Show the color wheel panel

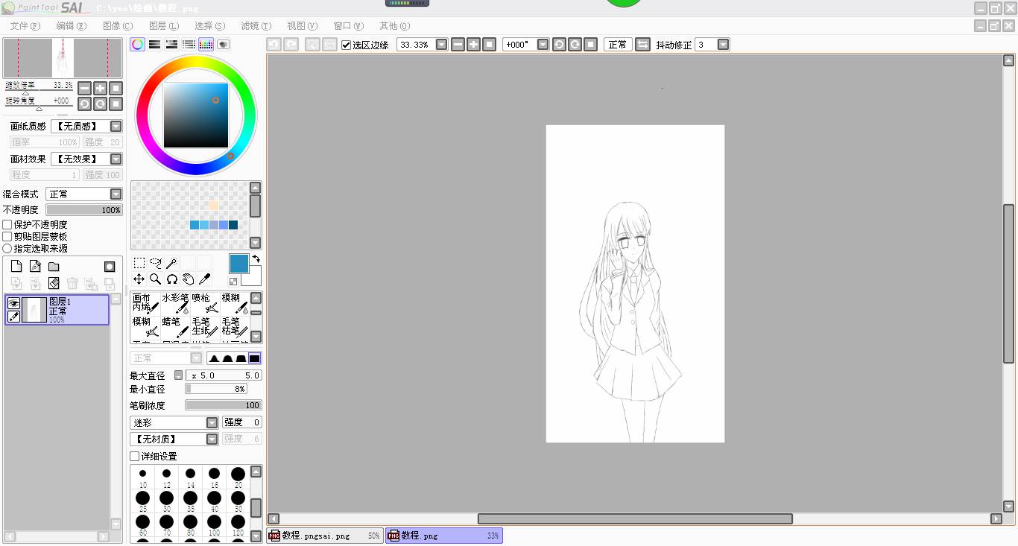click(138, 45)
